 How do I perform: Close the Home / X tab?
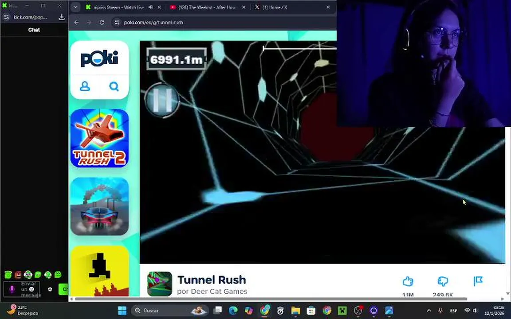point(328,7)
